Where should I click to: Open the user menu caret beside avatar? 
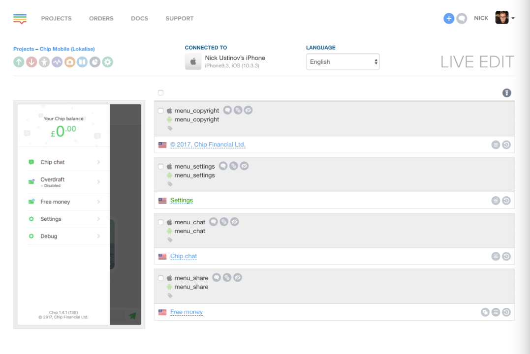click(513, 18)
